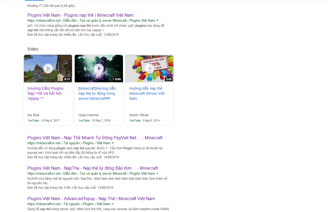Click the minecraftvn.net breadcrumb URL under first result
The width and height of the screenshot is (328, 212).
[44, 21]
